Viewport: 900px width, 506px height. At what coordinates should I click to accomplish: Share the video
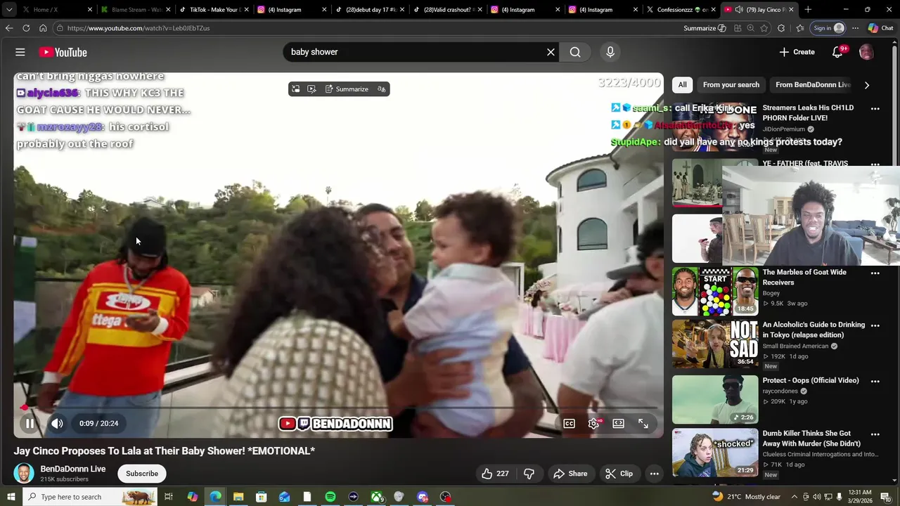pyautogui.click(x=570, y=474)
